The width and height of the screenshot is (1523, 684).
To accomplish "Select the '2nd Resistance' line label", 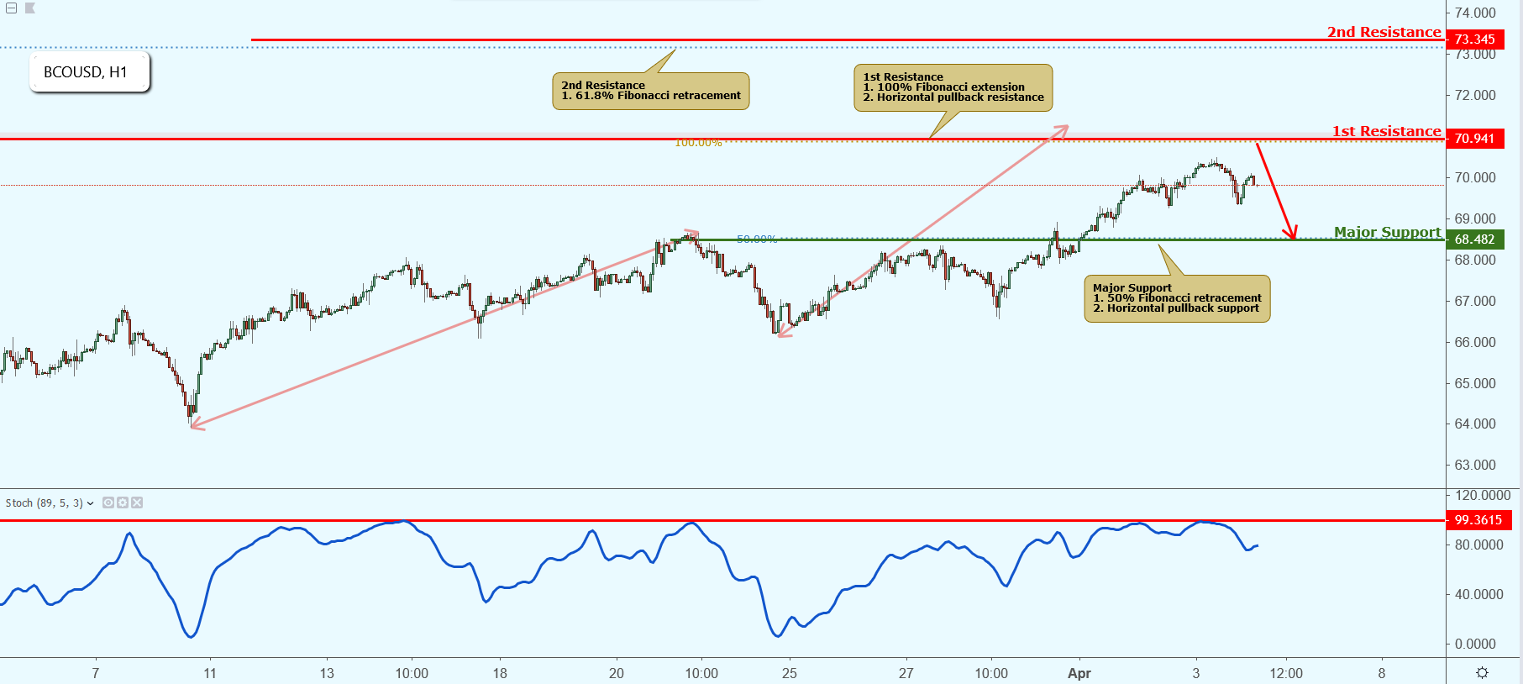I will pyautogui.click(x=1384, y=32).
